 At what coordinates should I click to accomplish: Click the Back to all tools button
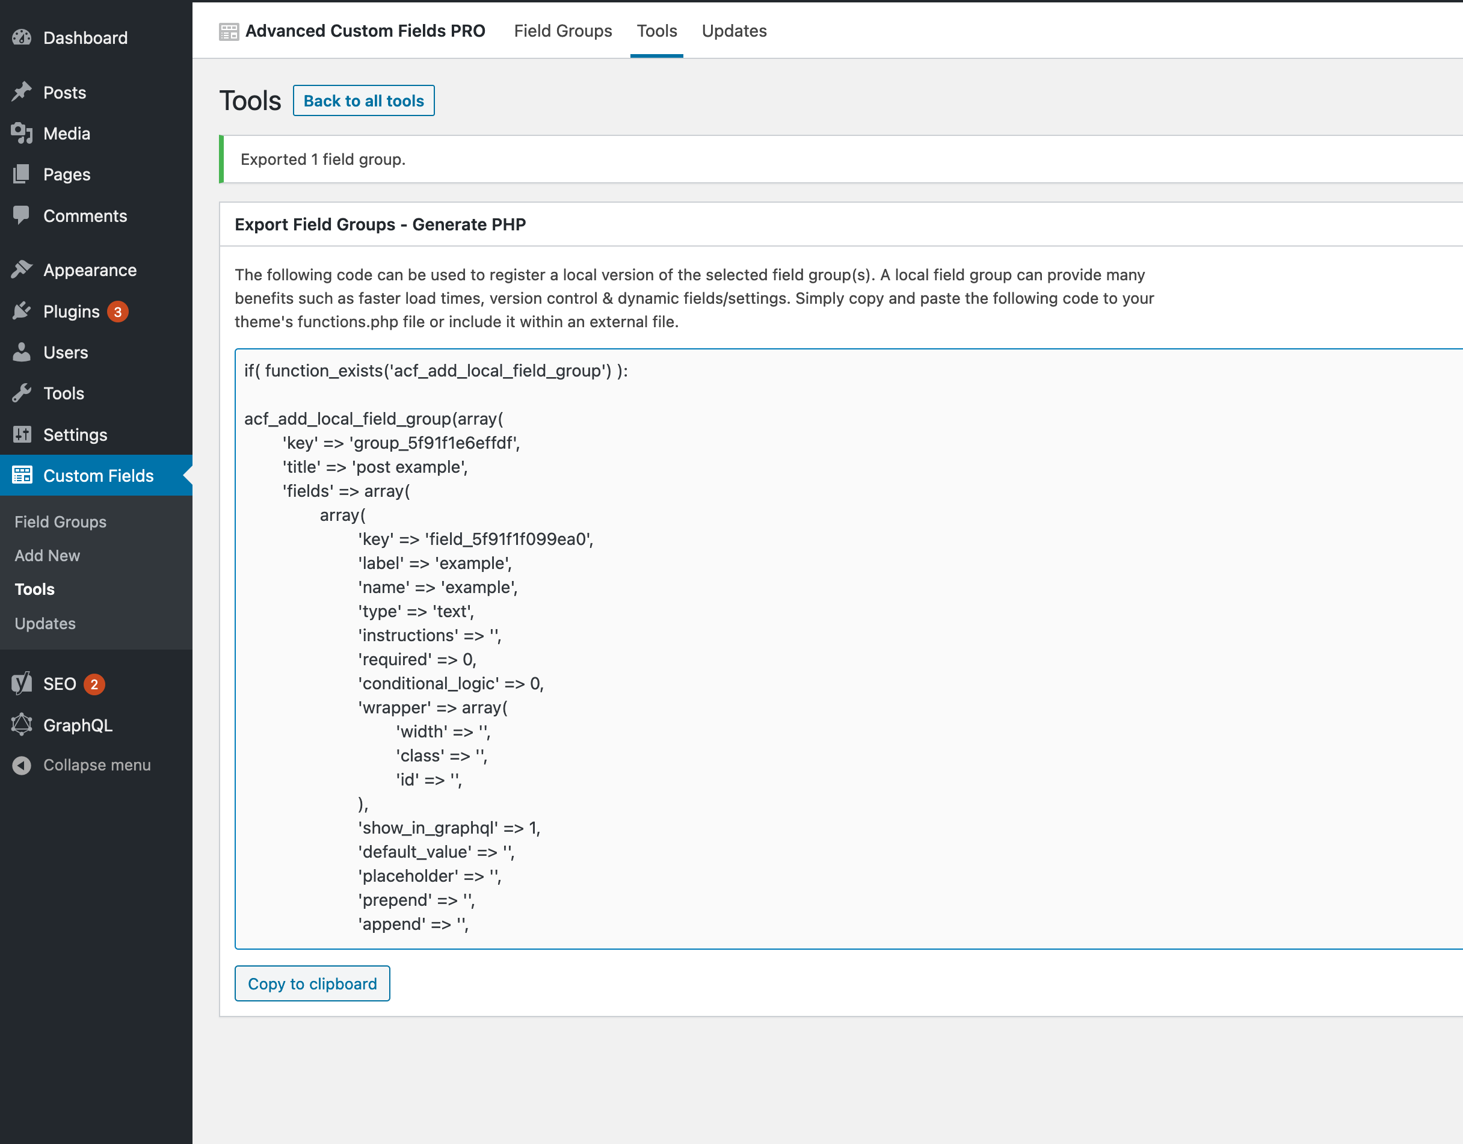click(363, 101)
